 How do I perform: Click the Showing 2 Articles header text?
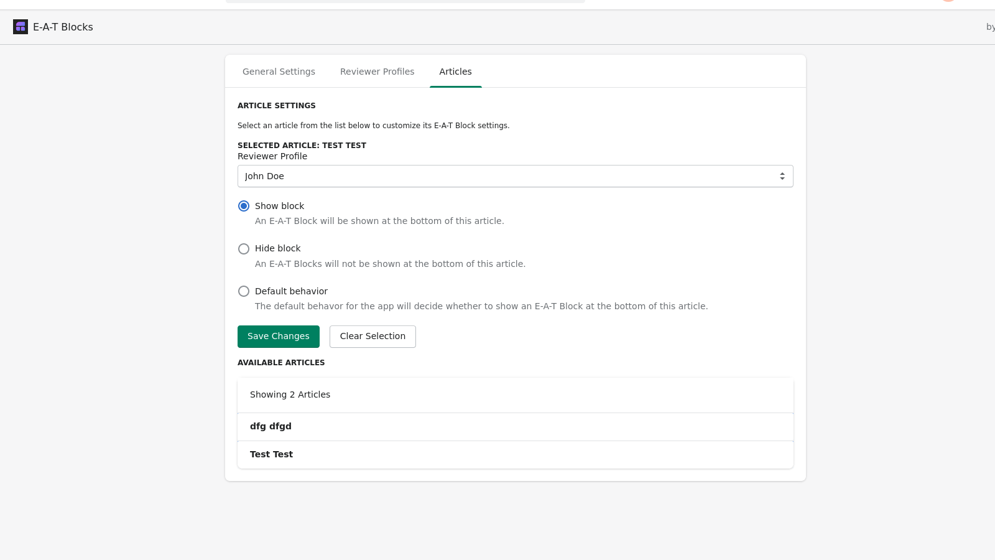pos(290,394)
